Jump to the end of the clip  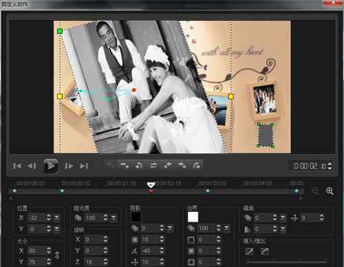tap(84, 166)
